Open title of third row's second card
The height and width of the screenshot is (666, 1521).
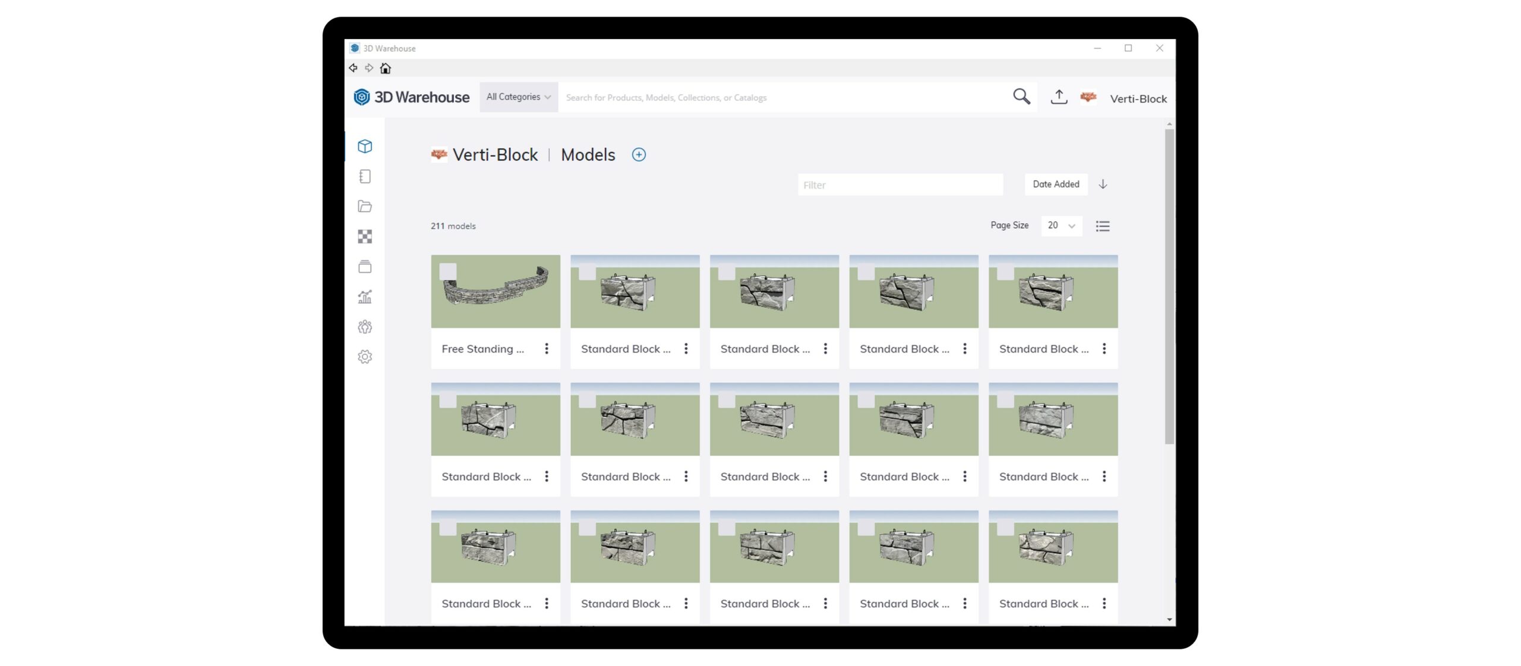[x=626, y=604]
